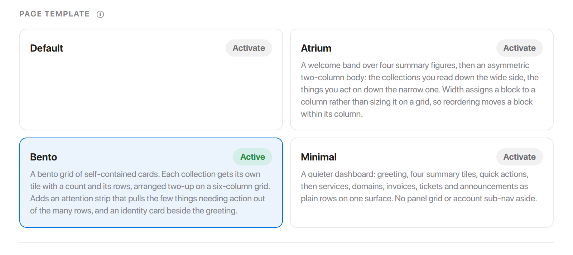Screen dimensions: 573x255
Task: Click the Minimal description text
Action: pyautogui.click(x=419, y=186)
